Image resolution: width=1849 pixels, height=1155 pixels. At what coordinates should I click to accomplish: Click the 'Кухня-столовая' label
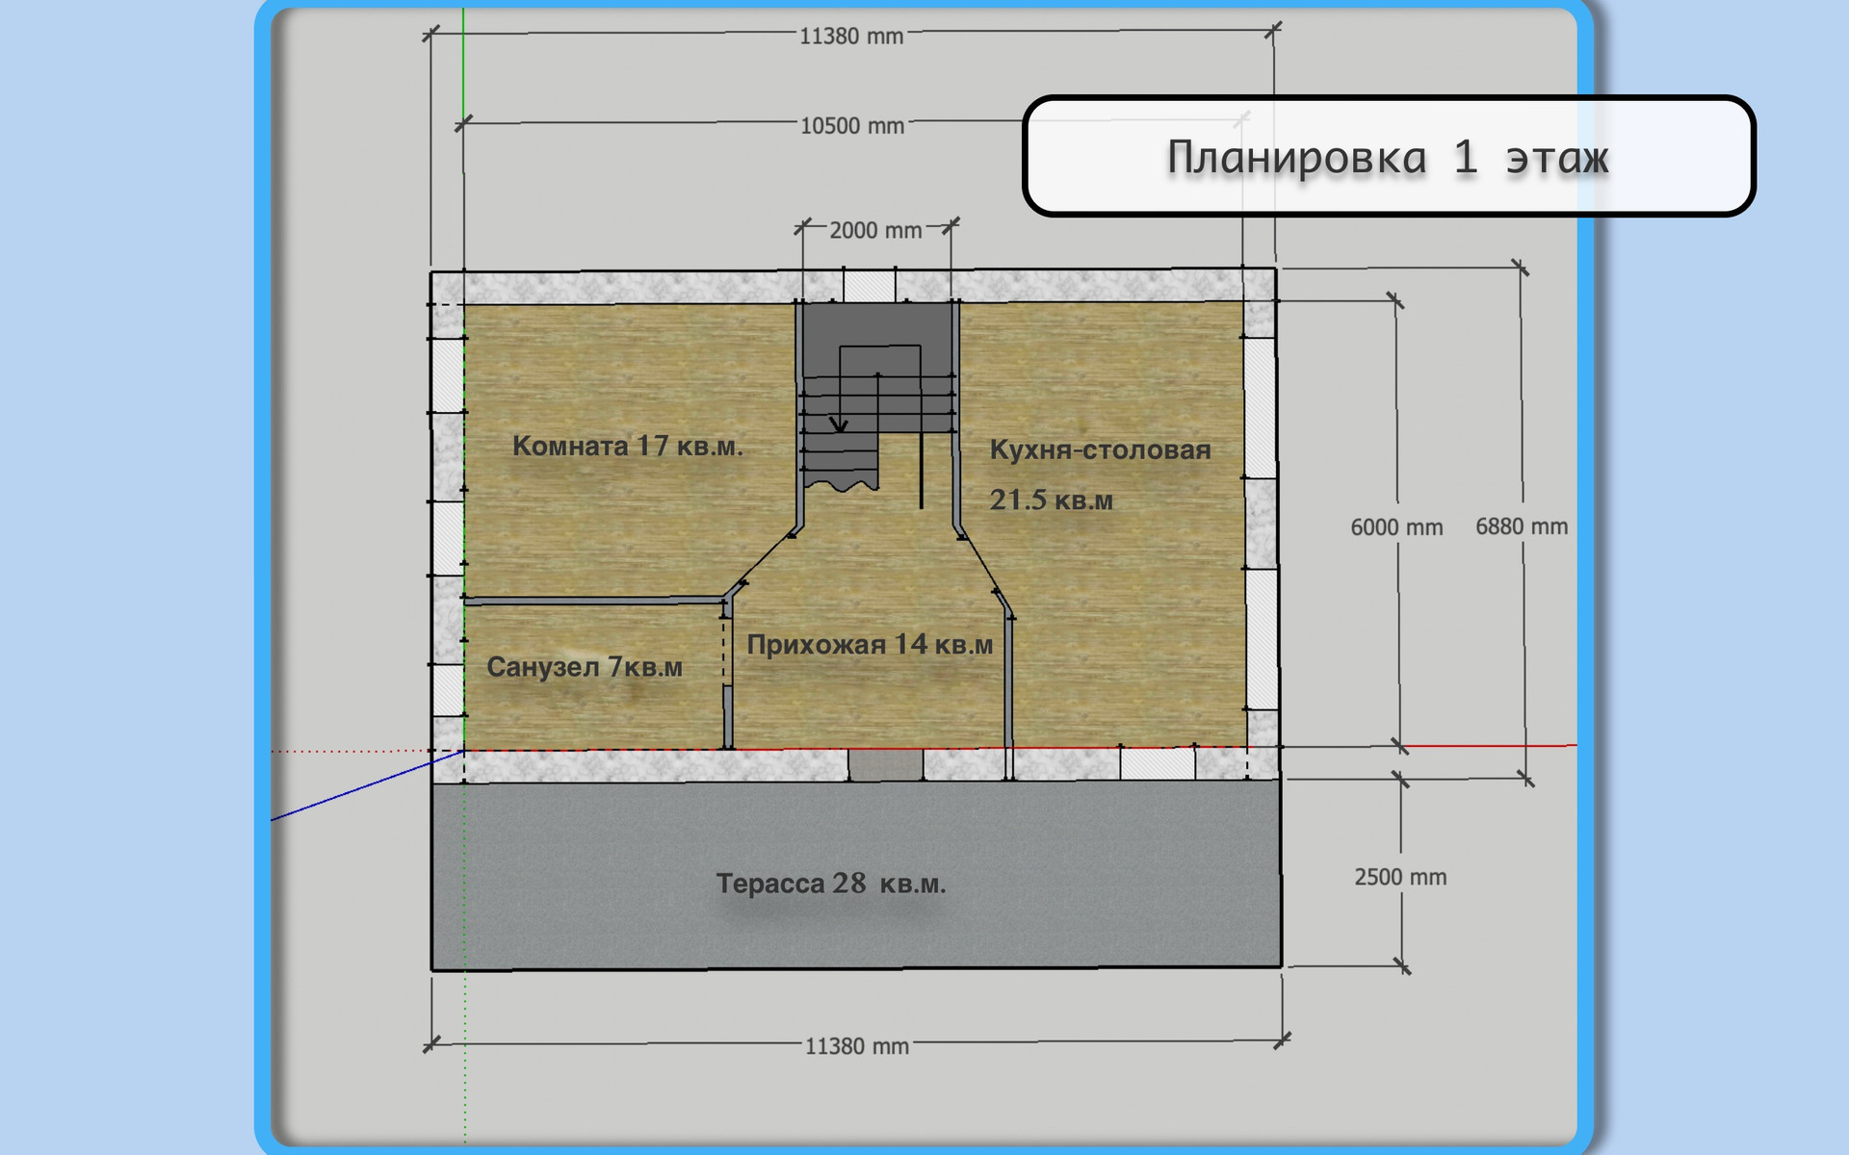pyautogui.click(x=1100, y=449)
